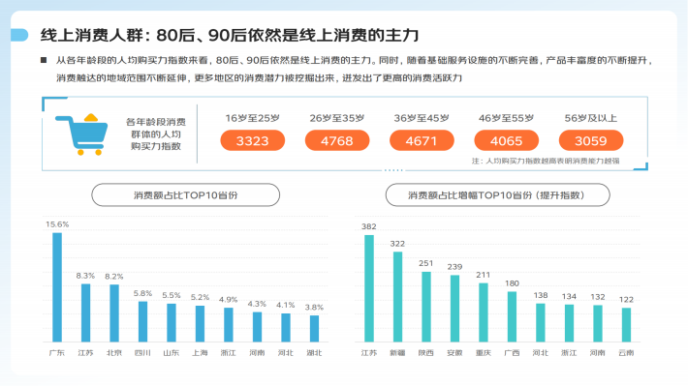Select the orange 4768 index badge
This screenshot has height=386, width=688.
point(337,140)
